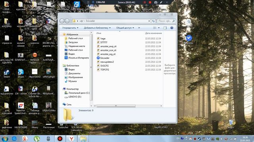Change the file view mode icon

(x=155, y=28)
